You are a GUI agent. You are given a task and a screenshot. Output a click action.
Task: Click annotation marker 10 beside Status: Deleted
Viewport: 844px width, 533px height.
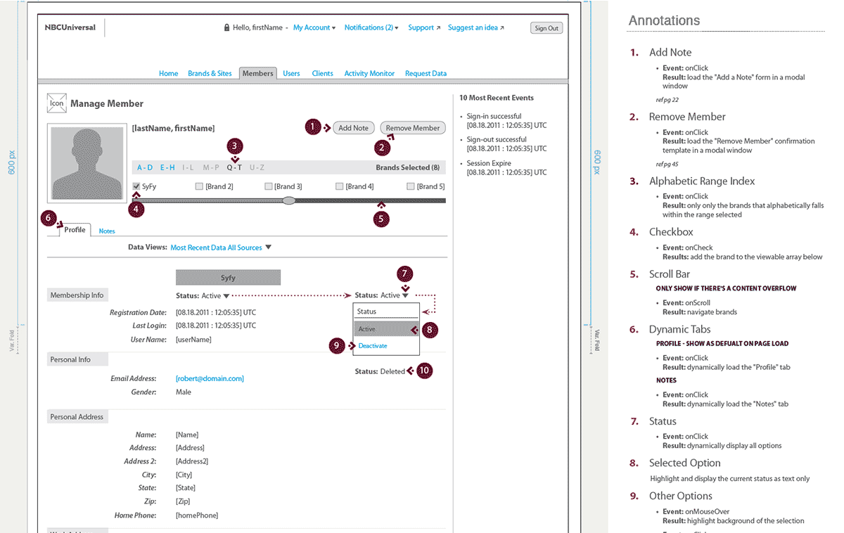point(424,371)
